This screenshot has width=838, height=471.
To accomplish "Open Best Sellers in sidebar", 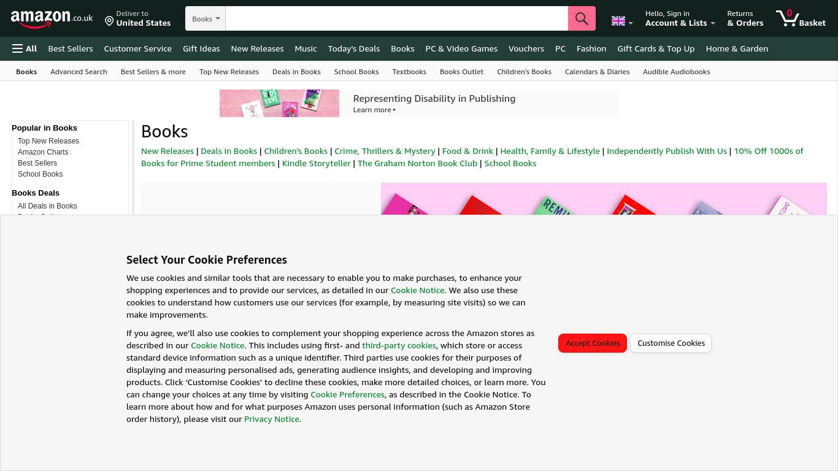I will 37,163.
